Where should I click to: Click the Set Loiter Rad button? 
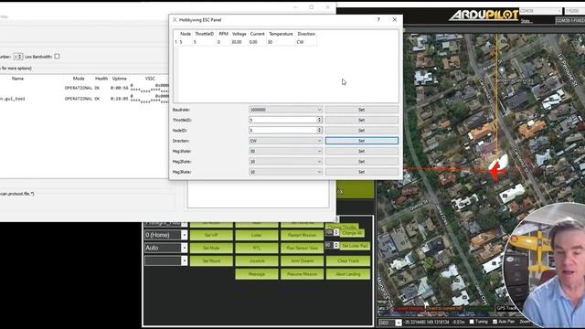355,246
